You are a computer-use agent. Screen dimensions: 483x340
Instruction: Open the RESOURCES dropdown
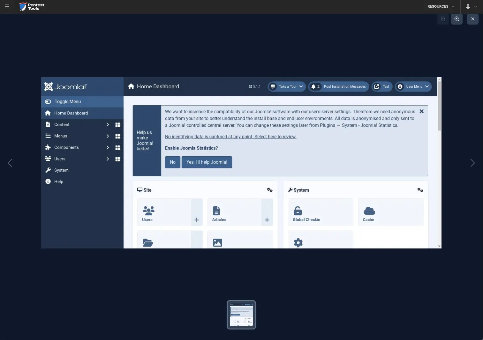441,6
